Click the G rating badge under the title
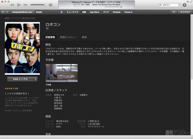 coord(47,28)
